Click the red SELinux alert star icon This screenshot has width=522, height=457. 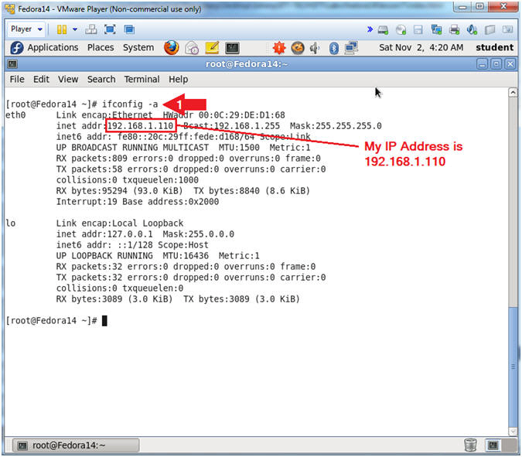click(x=279, y=48)
